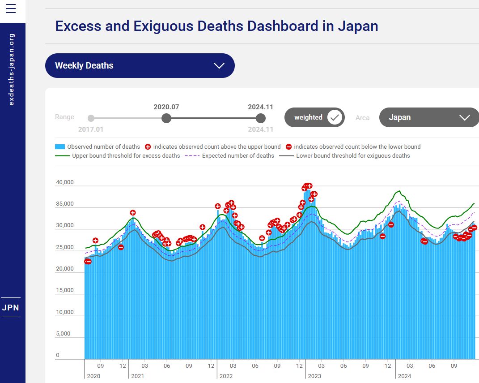Switch language via JPN sidebar item

click(11, 308)
